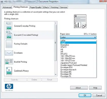Open the About dialog
The image size is (107, 99).
[79, 88]
